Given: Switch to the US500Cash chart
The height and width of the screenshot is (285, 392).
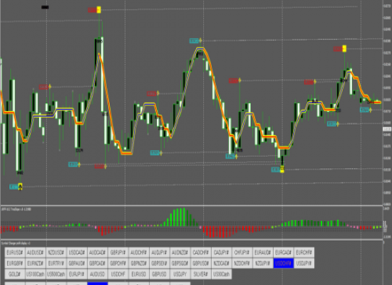Looking at the screenshot, I should 56,274.
